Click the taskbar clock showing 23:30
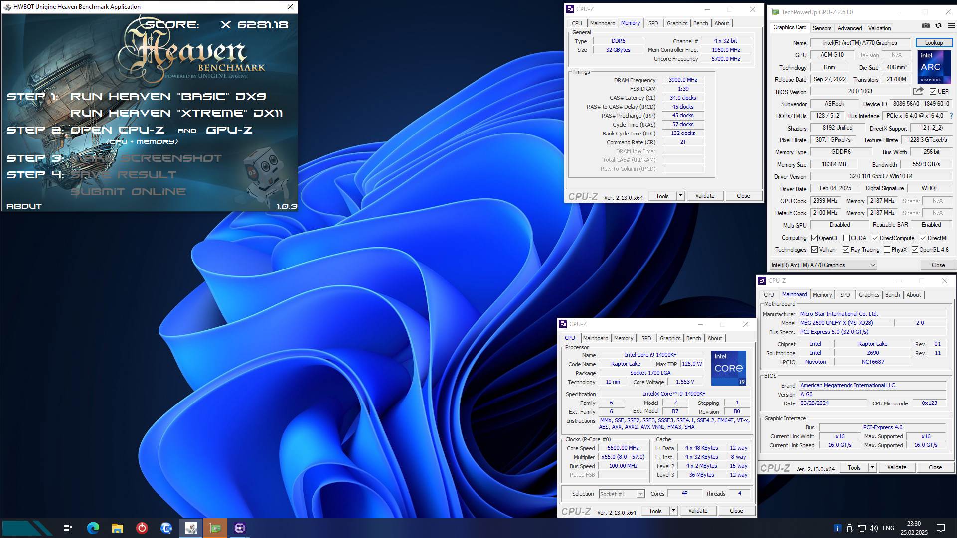Viewport: 957px width, 538px height. [914, 528]
